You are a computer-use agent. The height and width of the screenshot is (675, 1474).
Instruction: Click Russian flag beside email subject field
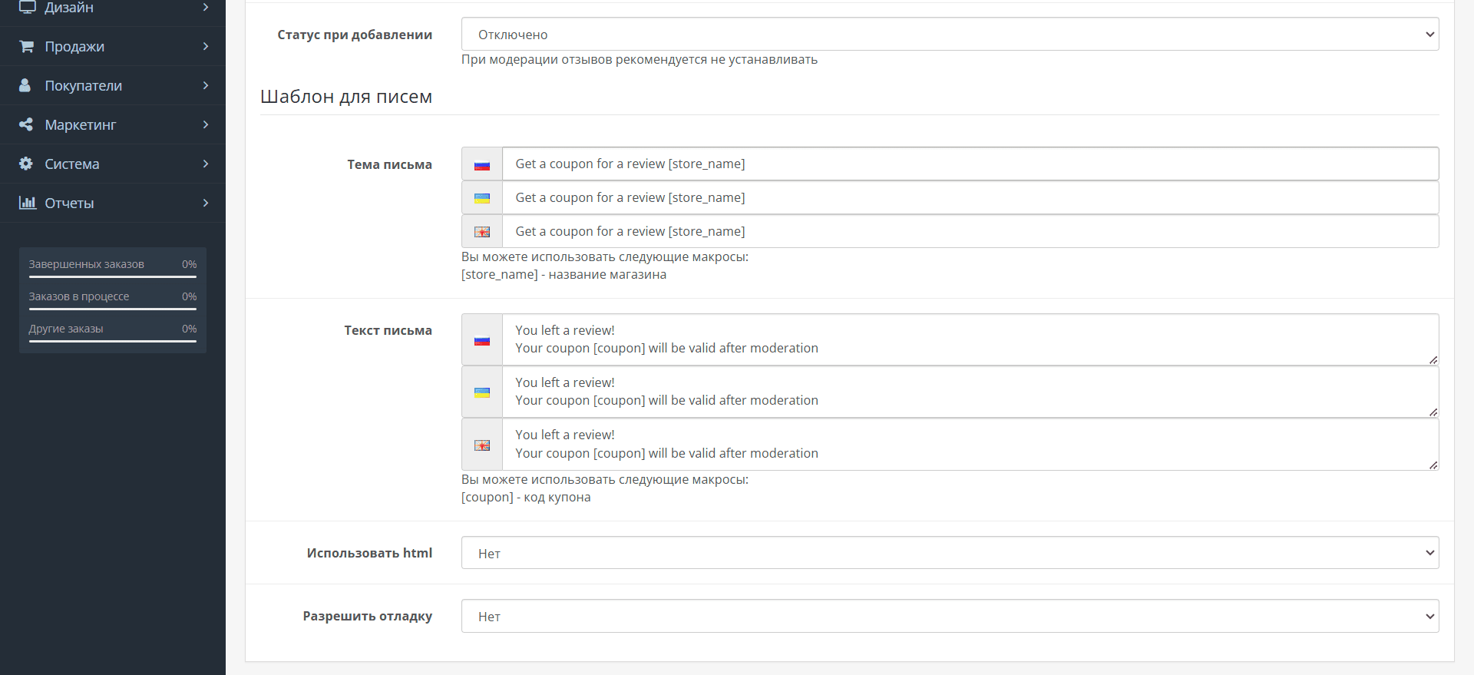482,164
